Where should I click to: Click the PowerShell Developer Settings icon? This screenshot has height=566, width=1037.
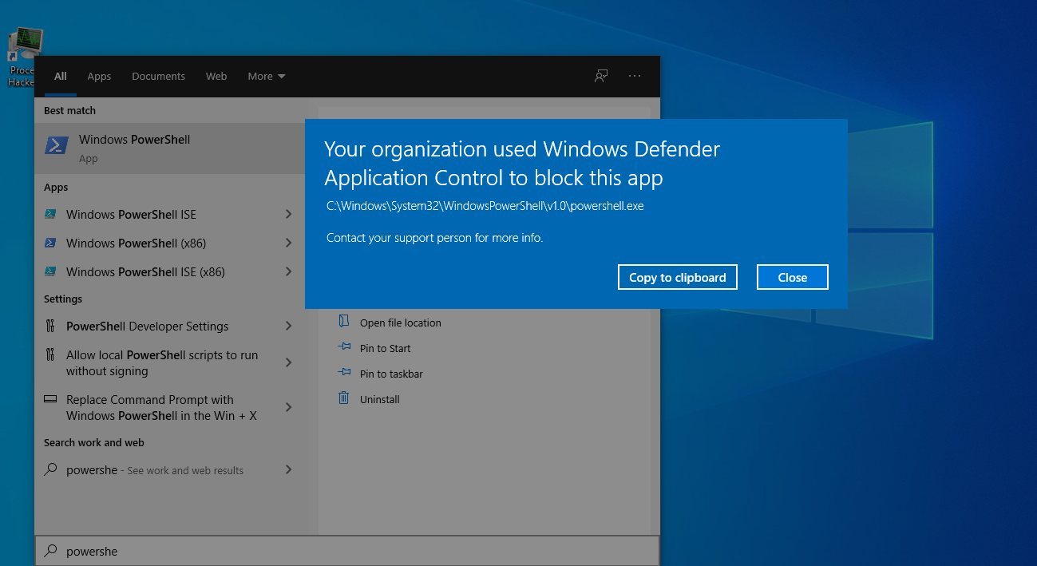pos(50,326)
